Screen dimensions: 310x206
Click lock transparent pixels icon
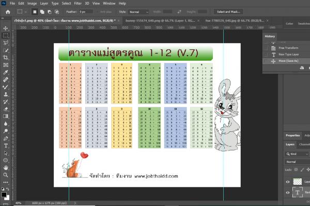click(296, 169)
